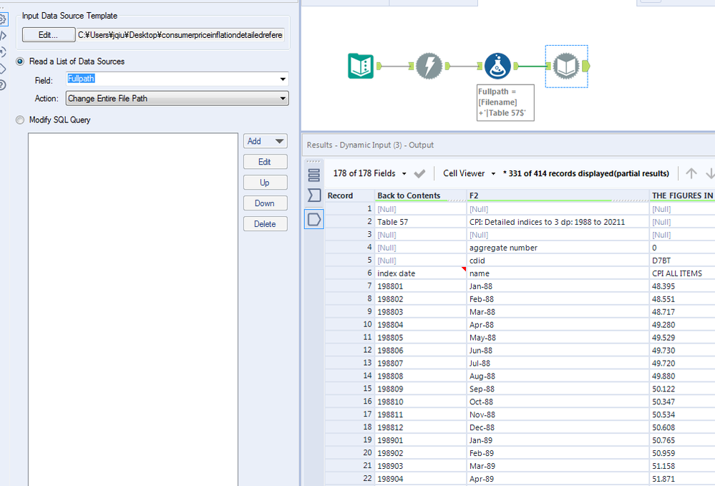Click the CPI: Detailed indices cell
This screenshot has height=486, width=715.
point(558,222)
